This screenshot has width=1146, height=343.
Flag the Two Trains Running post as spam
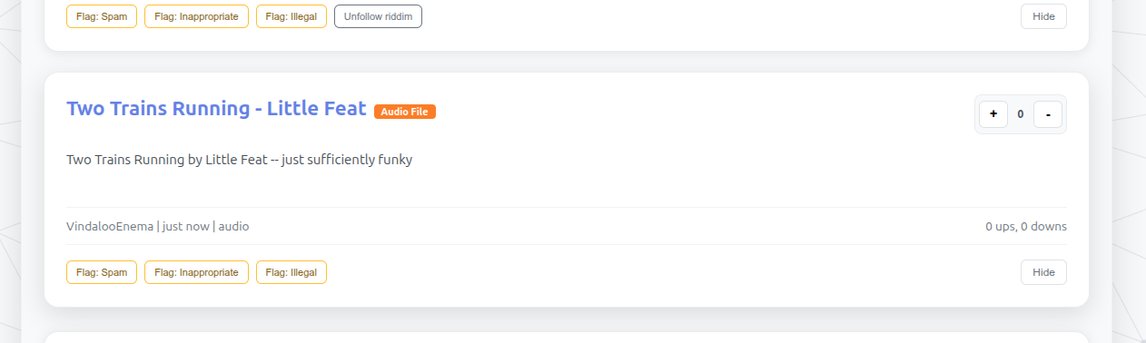point(102,272)
